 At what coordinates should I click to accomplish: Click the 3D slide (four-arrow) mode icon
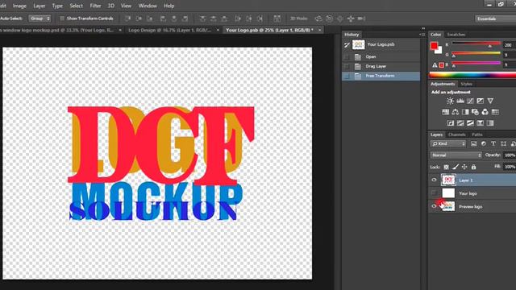pyautogui.click(x=351, y=19)
